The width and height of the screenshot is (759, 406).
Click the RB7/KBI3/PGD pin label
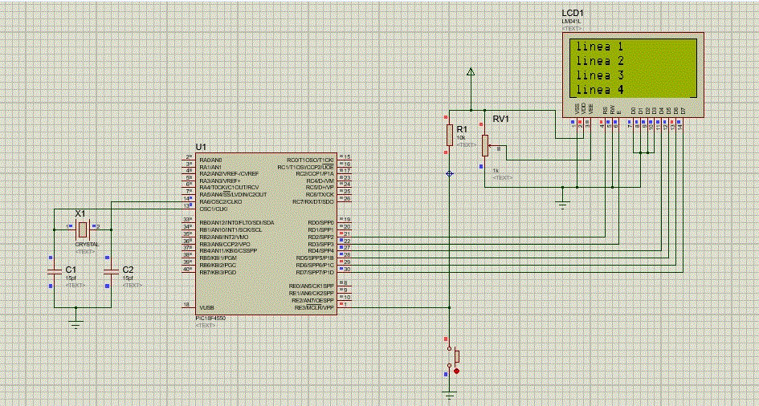218,272
